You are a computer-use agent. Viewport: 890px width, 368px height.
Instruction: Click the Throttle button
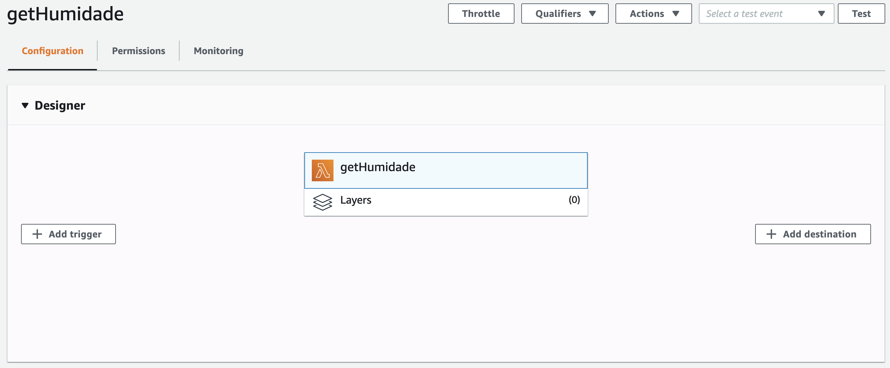(x=481, y=14)
